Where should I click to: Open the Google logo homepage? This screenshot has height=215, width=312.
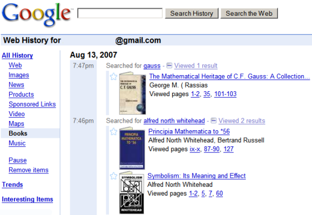pyautogui.click(x=37, y=15)
